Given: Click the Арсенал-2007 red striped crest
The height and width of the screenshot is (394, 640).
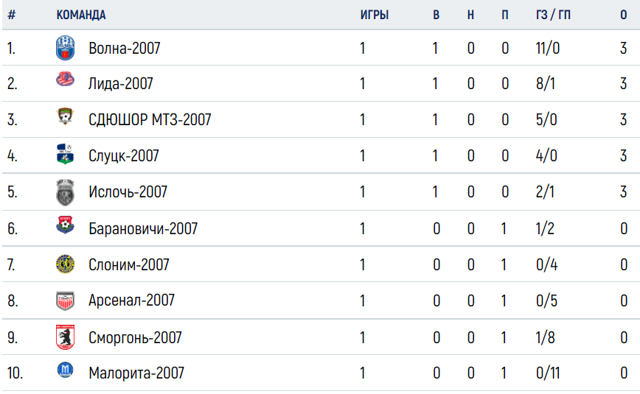Looking at the screenshot, I should (x=66, y=301).
